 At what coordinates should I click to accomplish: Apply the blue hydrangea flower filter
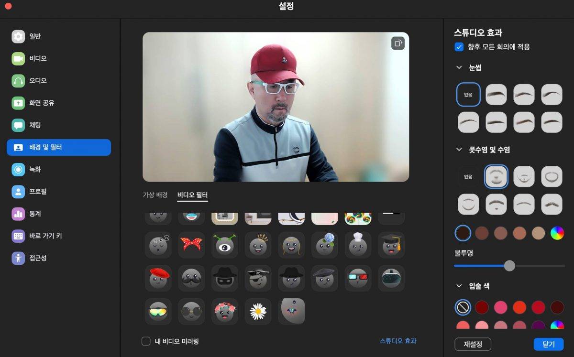pos(324,245)
